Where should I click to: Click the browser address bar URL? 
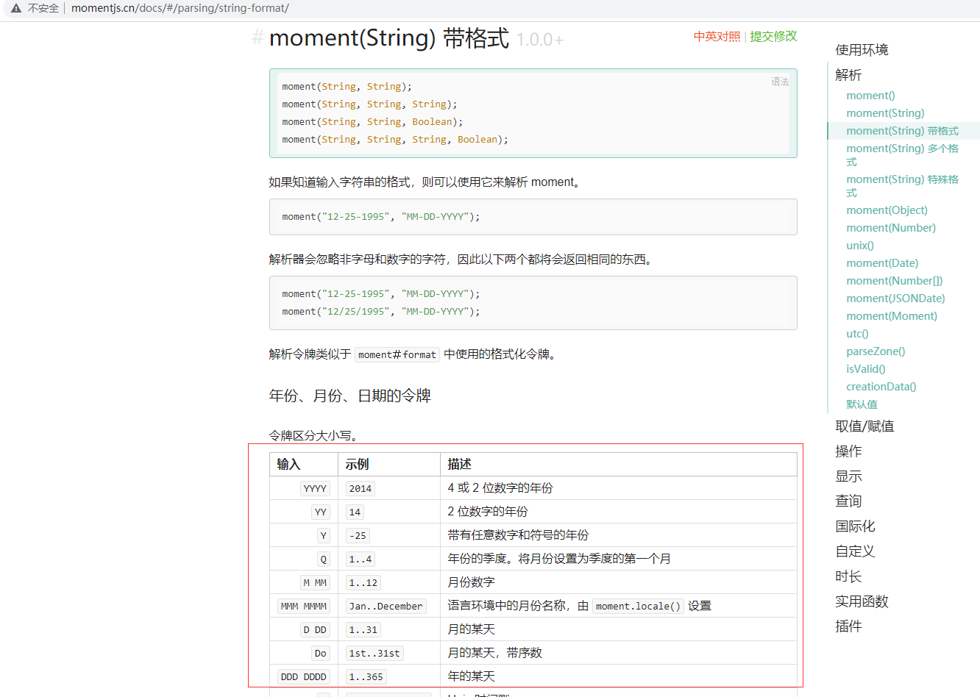coord(180,8)
